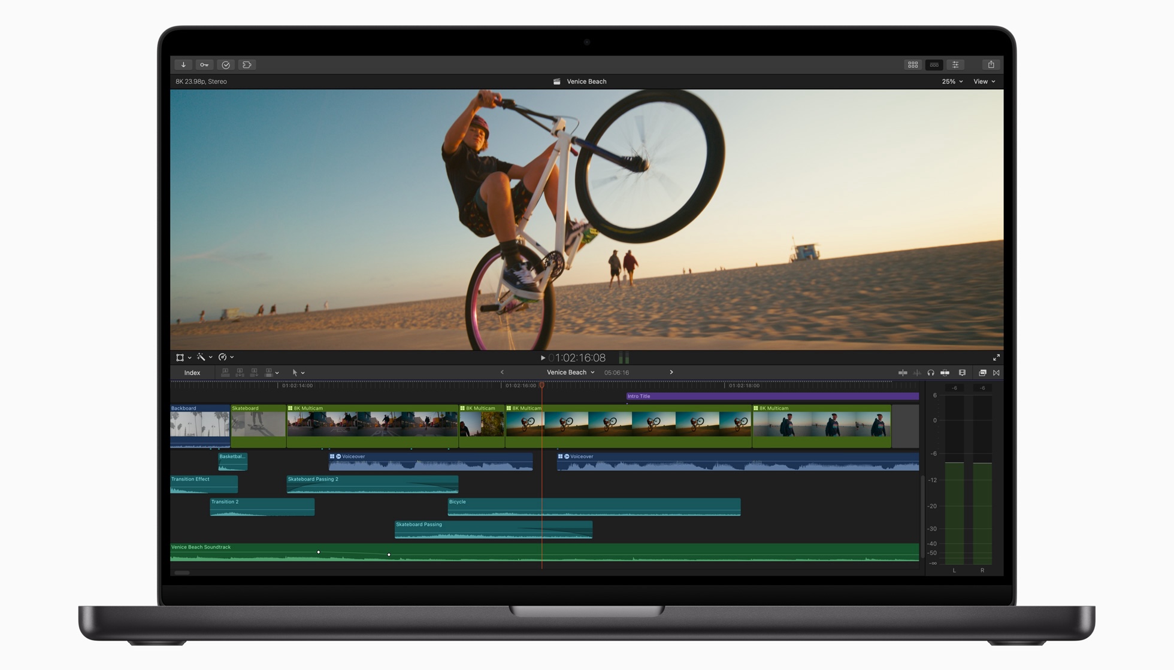Open the 25% zoom dropdown
This screenshot has width=1174, height=670.
(952, 81)
